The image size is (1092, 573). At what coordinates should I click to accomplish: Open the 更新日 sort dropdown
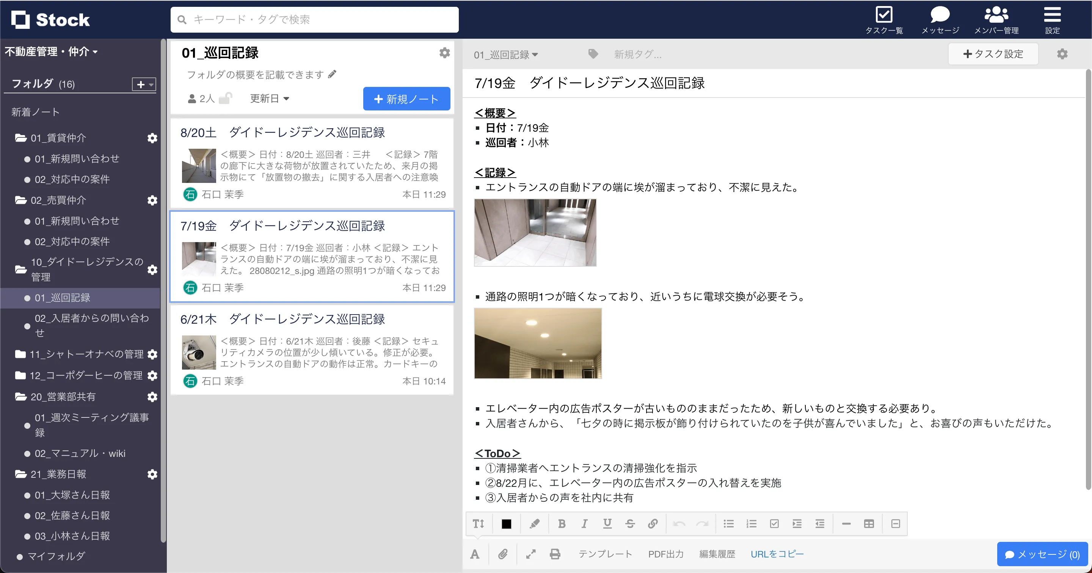point(269,98)
